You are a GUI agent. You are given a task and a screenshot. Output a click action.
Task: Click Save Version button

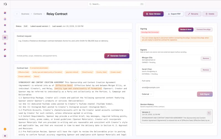click(153, 14)
